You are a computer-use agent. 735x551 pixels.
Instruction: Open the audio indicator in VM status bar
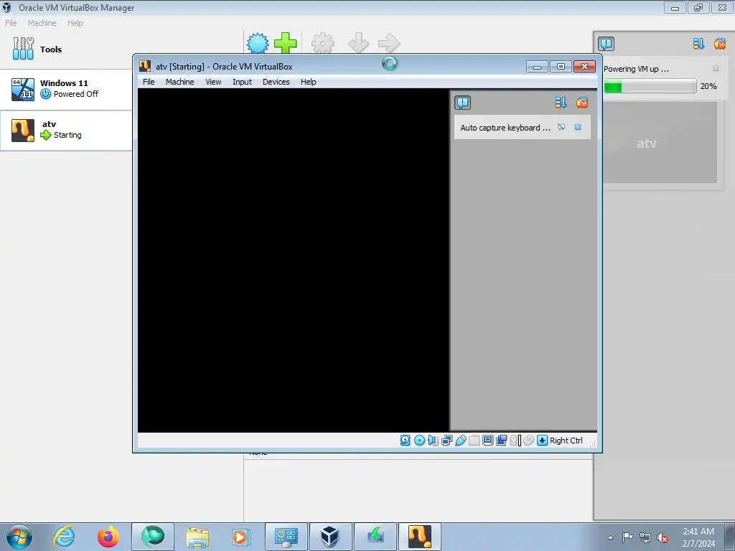(x=433, y=441)
